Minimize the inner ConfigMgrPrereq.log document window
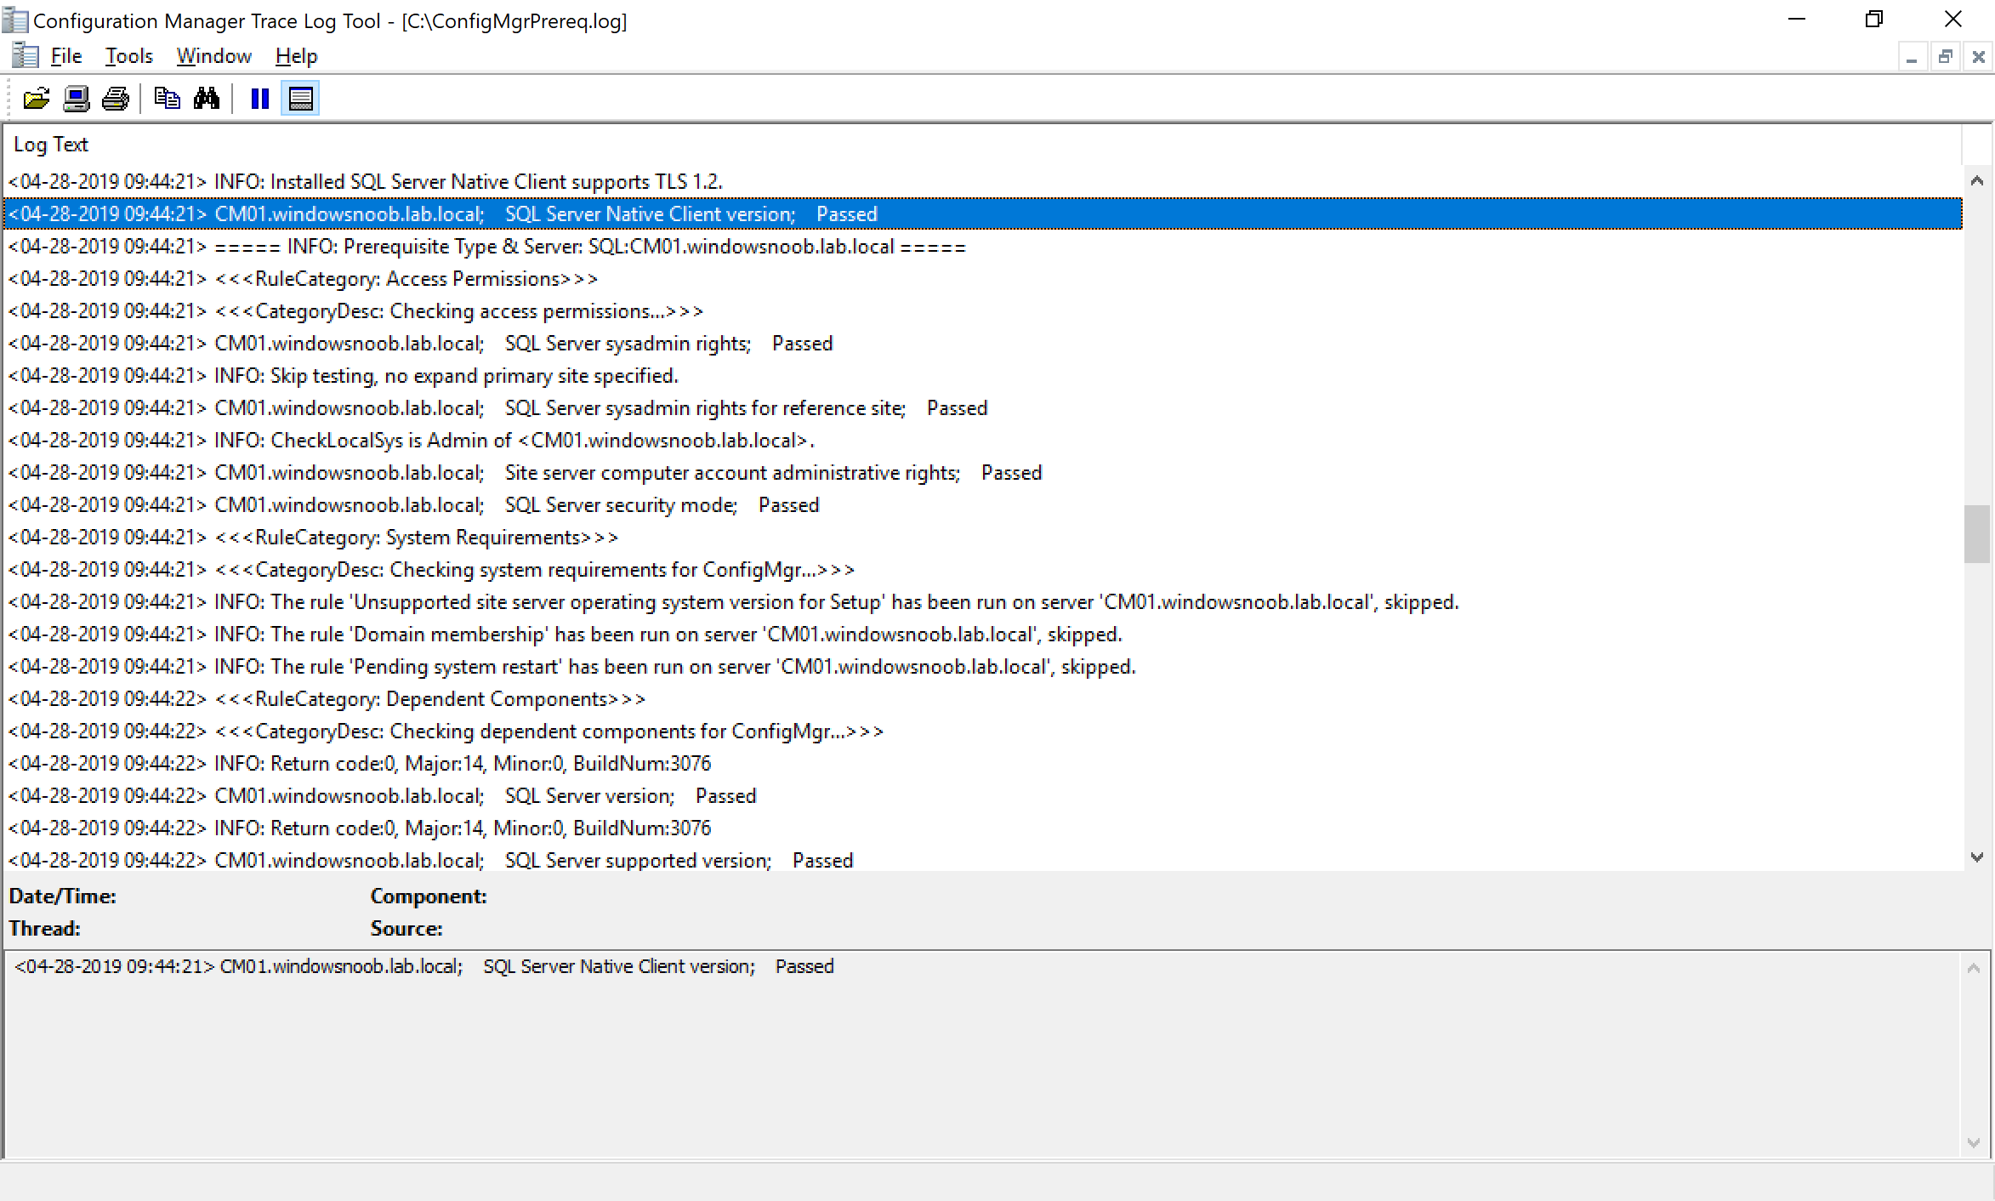 [1912, 57]
